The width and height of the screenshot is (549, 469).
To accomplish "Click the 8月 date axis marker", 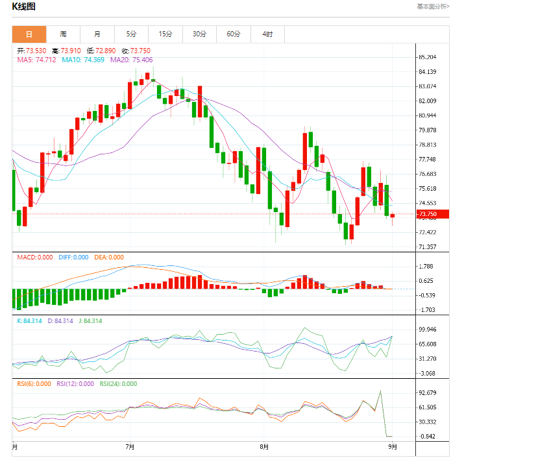I will pyautogui.click(x=264, y=447).
